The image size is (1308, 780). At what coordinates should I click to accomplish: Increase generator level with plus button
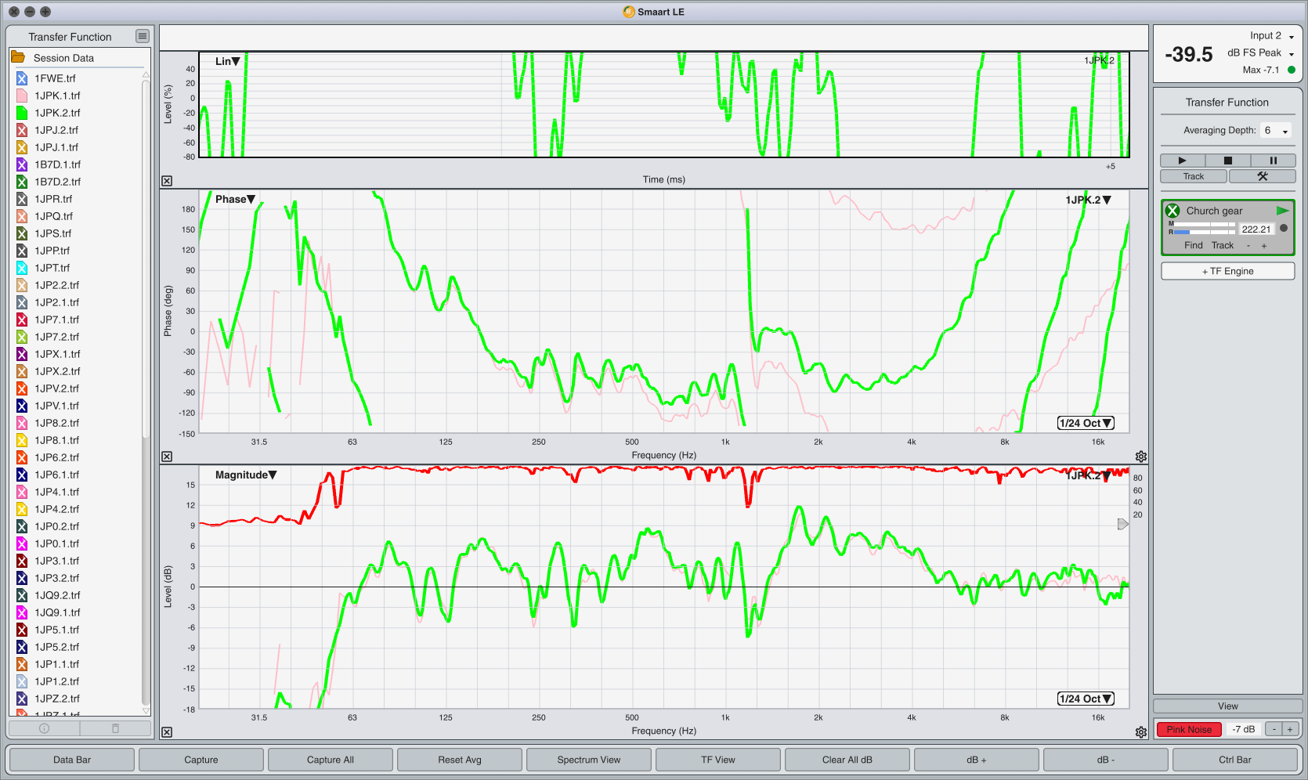point(1289,729)
